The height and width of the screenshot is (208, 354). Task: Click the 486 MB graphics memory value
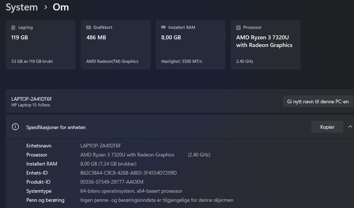pos(96,38)
